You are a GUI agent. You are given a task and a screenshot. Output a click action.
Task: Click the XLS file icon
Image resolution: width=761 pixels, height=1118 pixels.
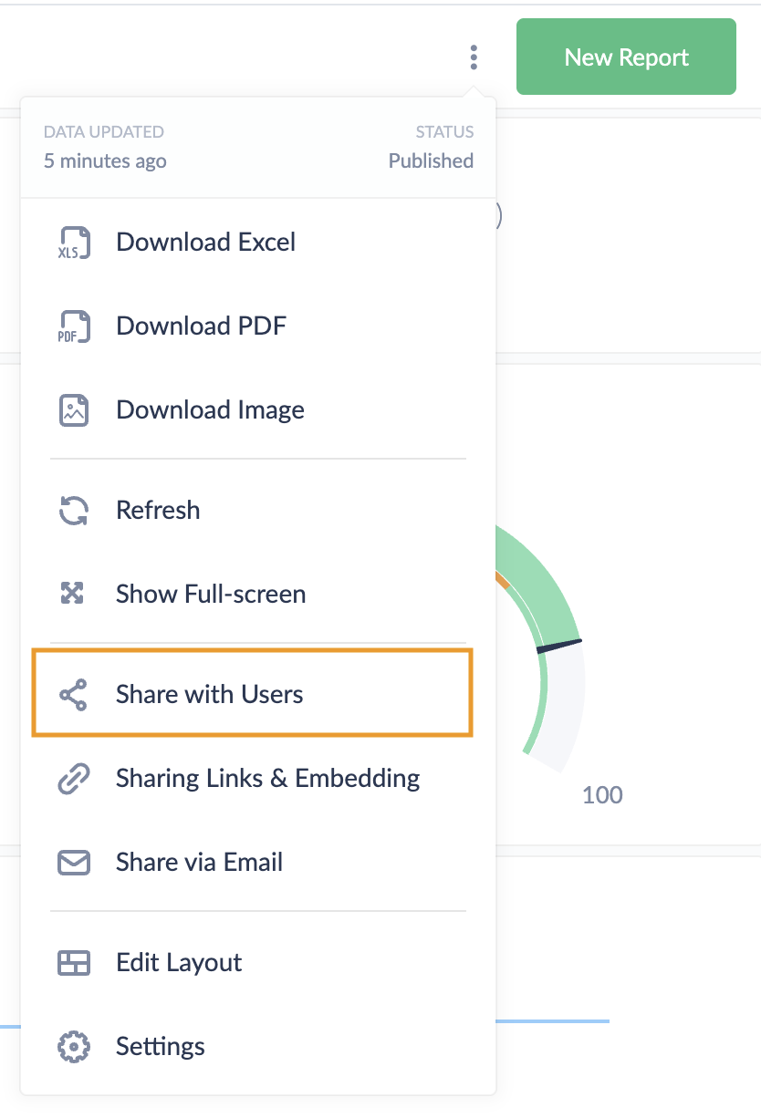(74, 243)
